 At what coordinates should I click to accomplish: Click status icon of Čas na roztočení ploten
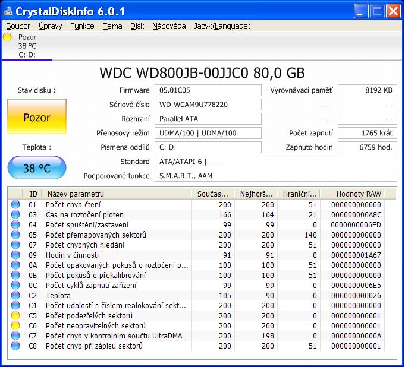tap(15, 214)
